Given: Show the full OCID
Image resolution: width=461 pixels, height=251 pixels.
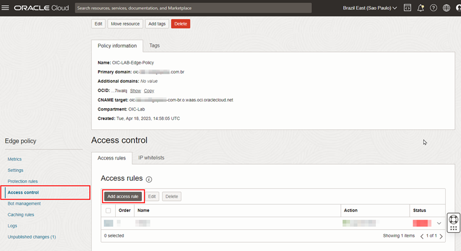Looking at the screenshot, I should [x=135, y=91].
